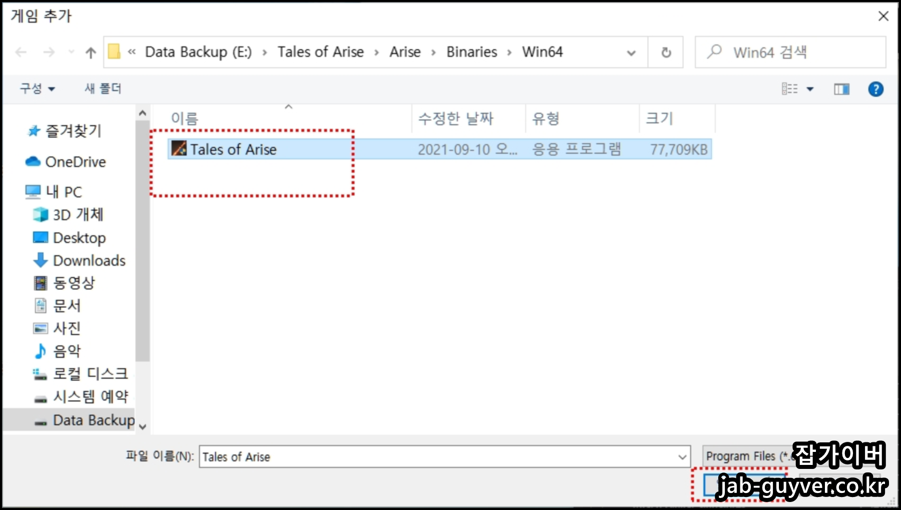The width and height of the screenshot is (901, 510).
Task: Open Downloads in navigation pane
Action: [x=79, y=261]
